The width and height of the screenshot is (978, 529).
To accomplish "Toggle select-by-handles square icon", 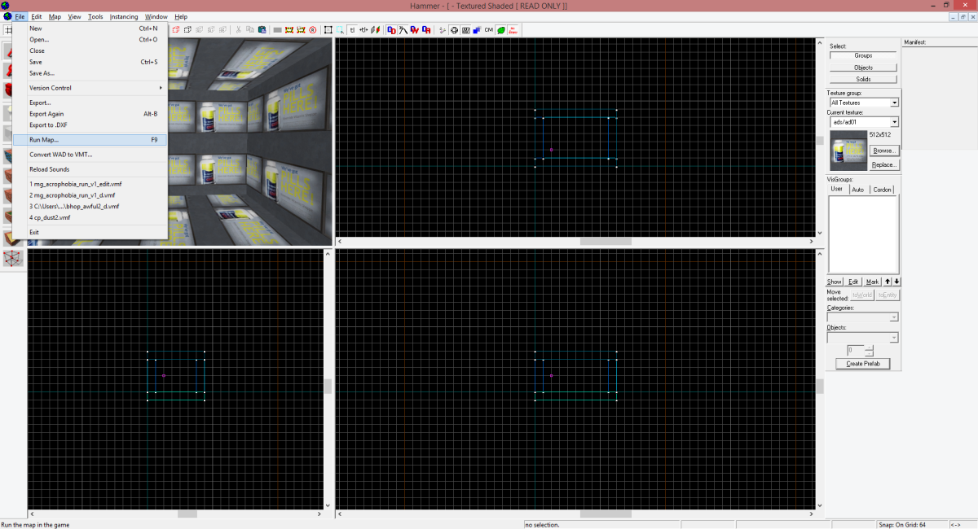I will (x=328, y=30).
